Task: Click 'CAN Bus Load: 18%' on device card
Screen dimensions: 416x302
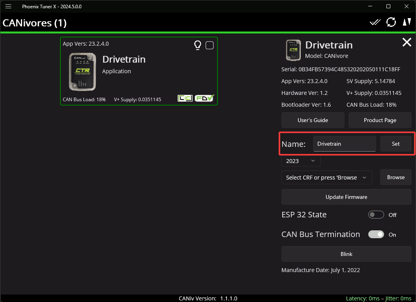Action: click(x=84, y=100)
